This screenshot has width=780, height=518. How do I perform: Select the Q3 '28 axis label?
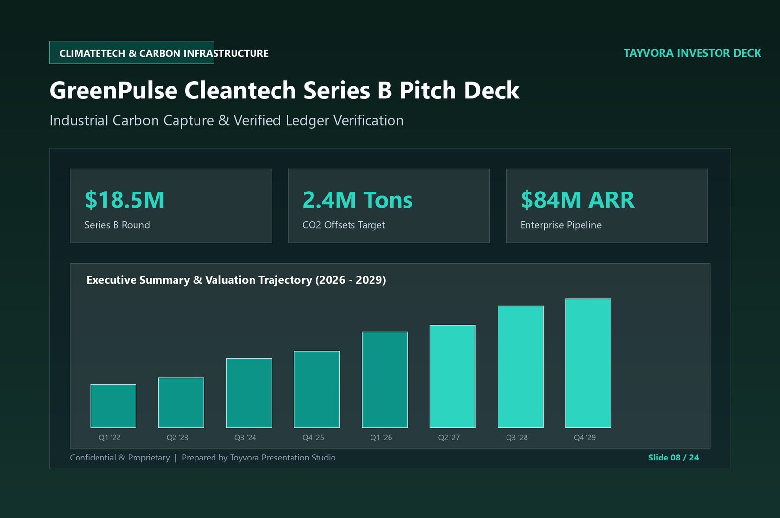(x=517, y=437)
